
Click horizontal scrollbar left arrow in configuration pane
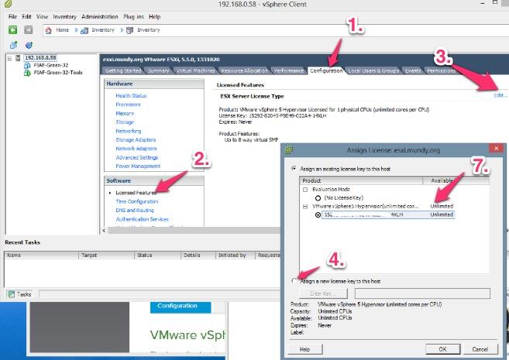104,230
